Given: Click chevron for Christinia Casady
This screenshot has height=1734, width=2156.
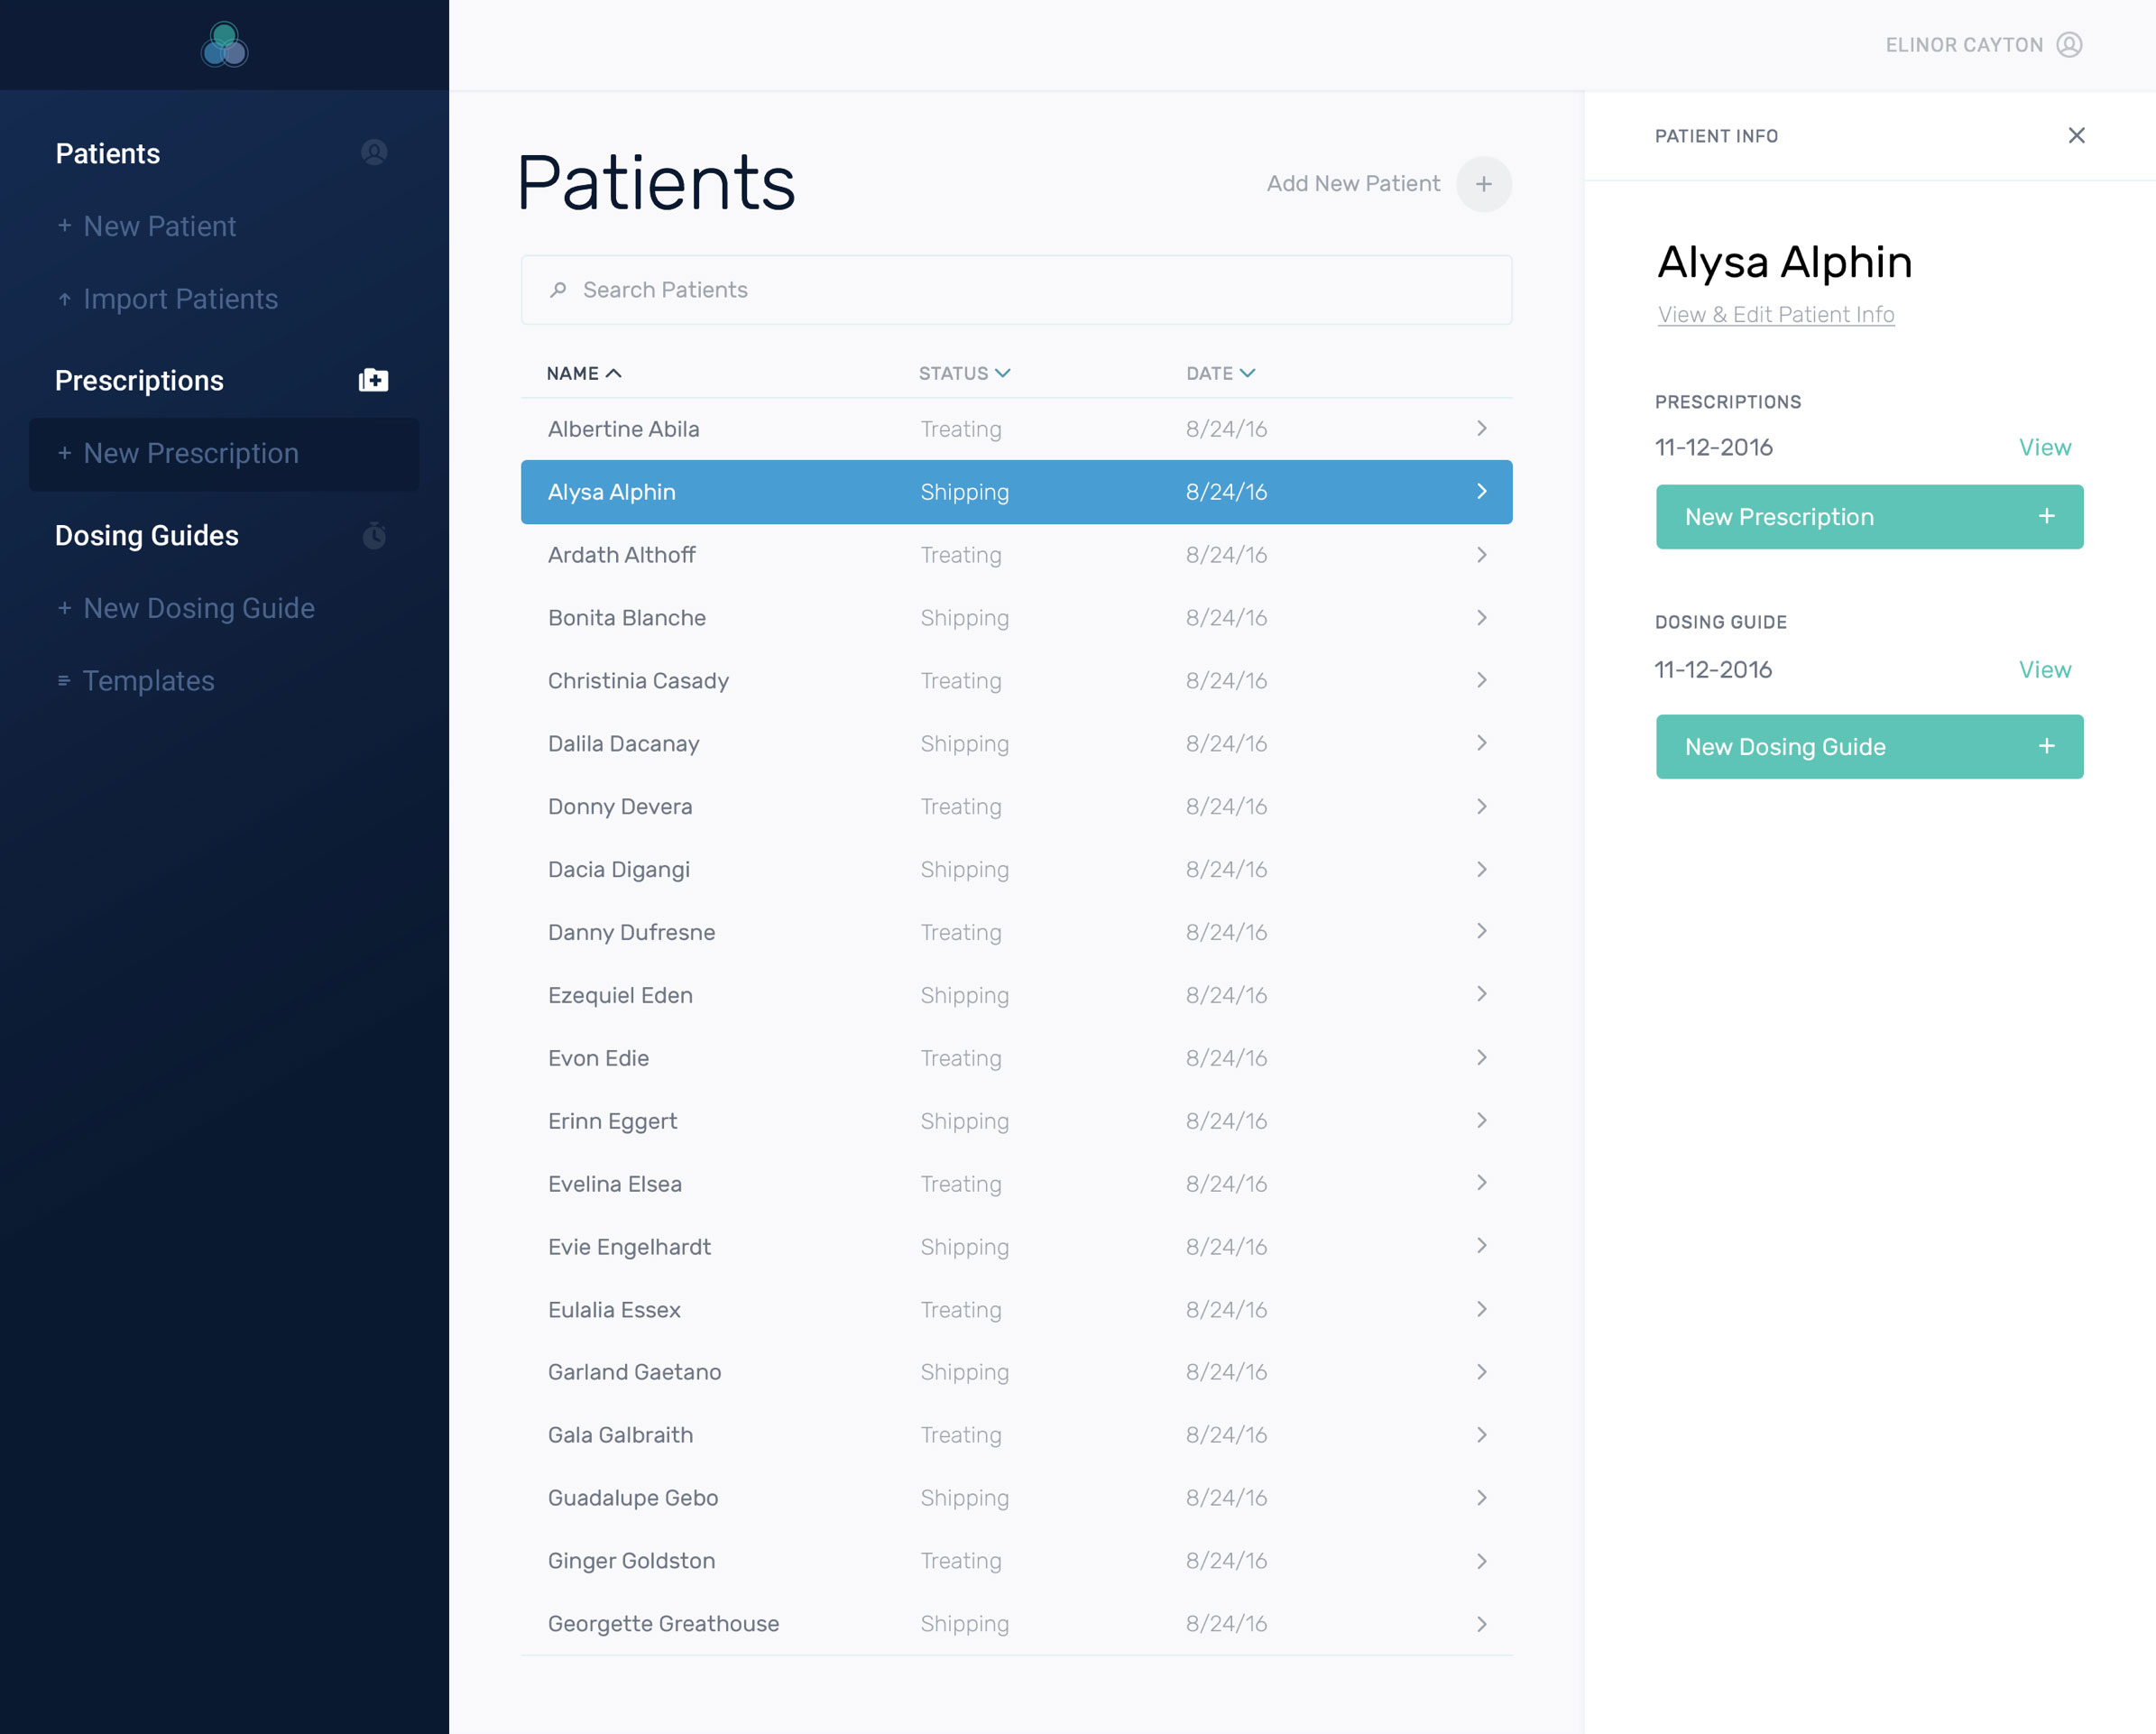Looking at the screenshot, I should pyautogui.click(x=1481, y=681).
